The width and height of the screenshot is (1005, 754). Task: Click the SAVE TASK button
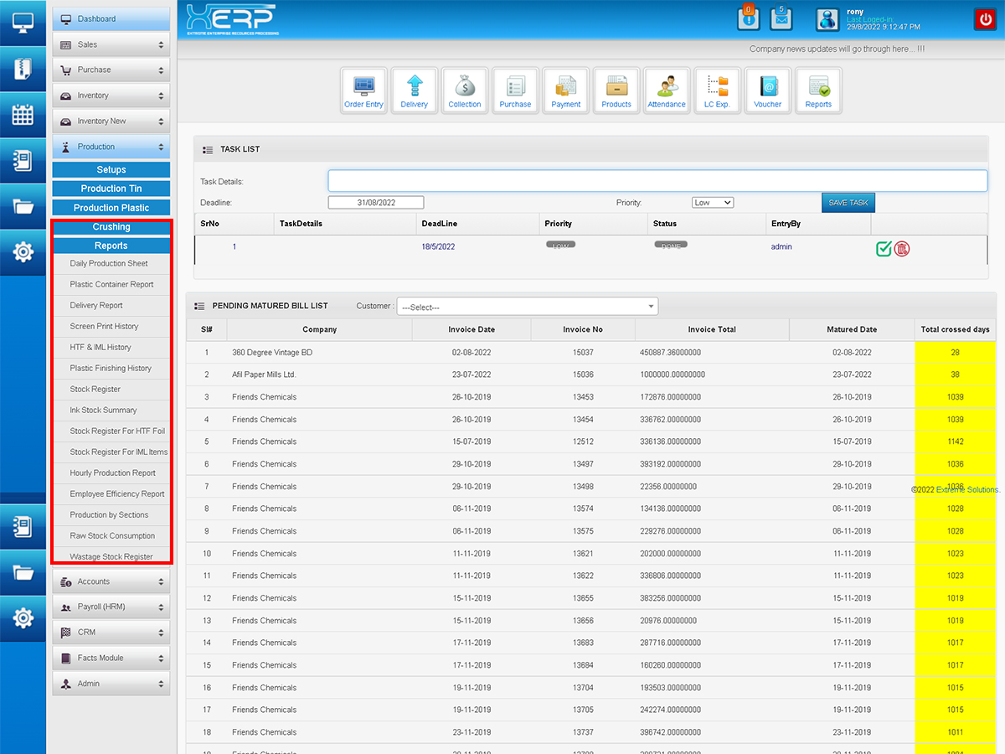848,203
